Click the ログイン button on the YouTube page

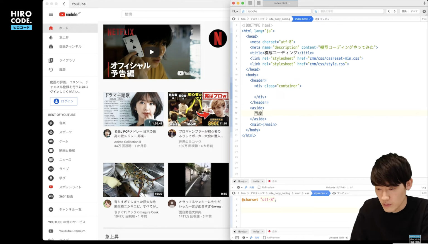[x=64, y=101]
